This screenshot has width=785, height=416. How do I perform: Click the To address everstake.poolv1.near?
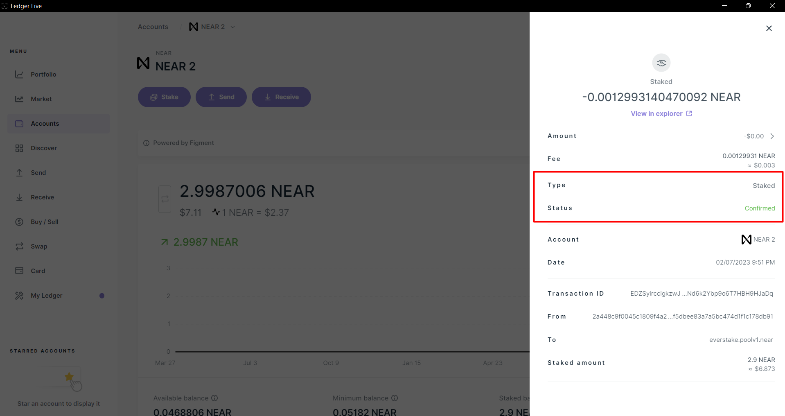coord(741,340)
